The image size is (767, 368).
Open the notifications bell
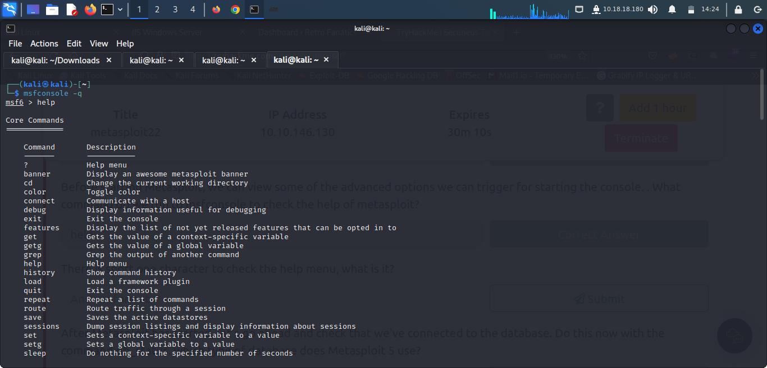click(x=672, y=10)
